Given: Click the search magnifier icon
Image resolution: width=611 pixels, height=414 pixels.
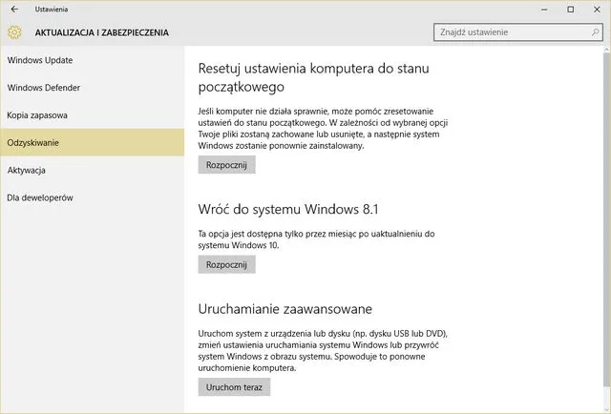Looking at the screenshot, I should (595, 31).
